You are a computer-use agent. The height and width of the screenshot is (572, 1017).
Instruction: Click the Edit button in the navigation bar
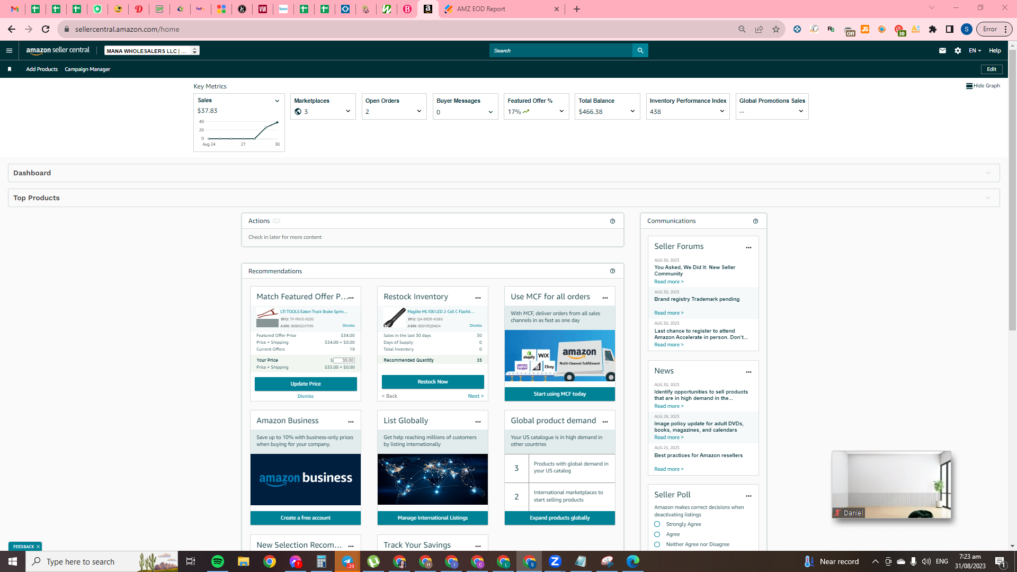(x=992, y=69)
